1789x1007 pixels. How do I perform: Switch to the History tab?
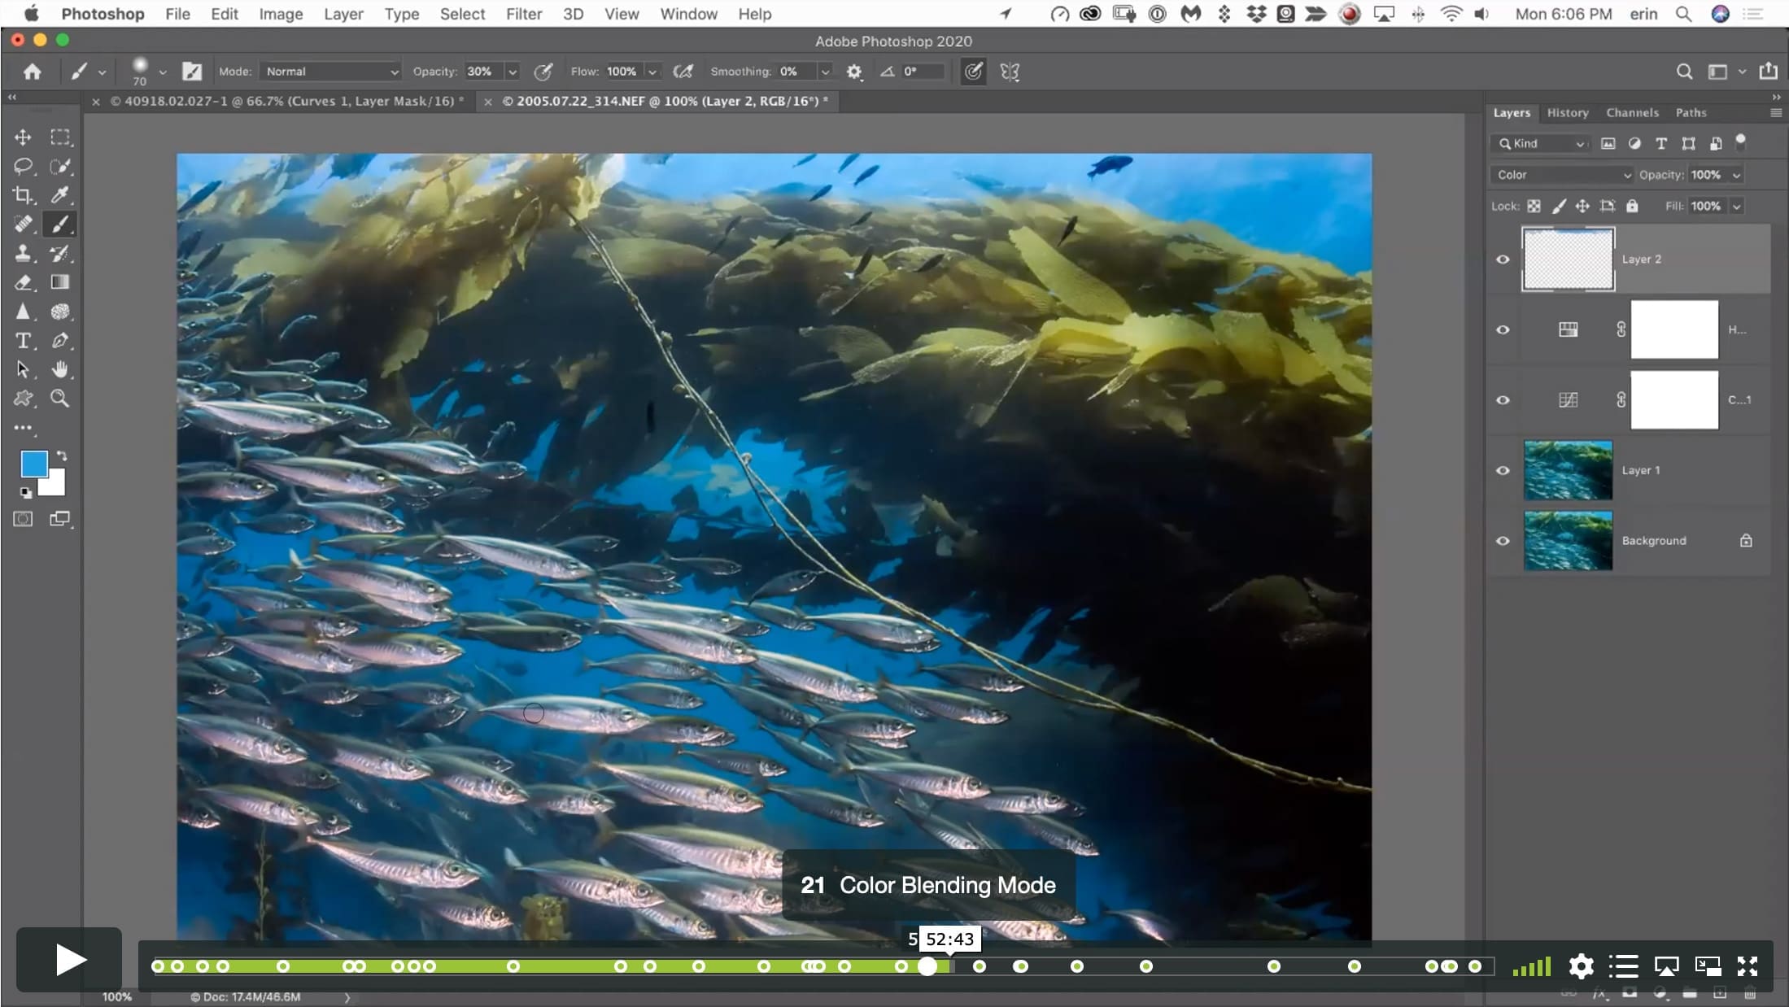point(1568,113)
